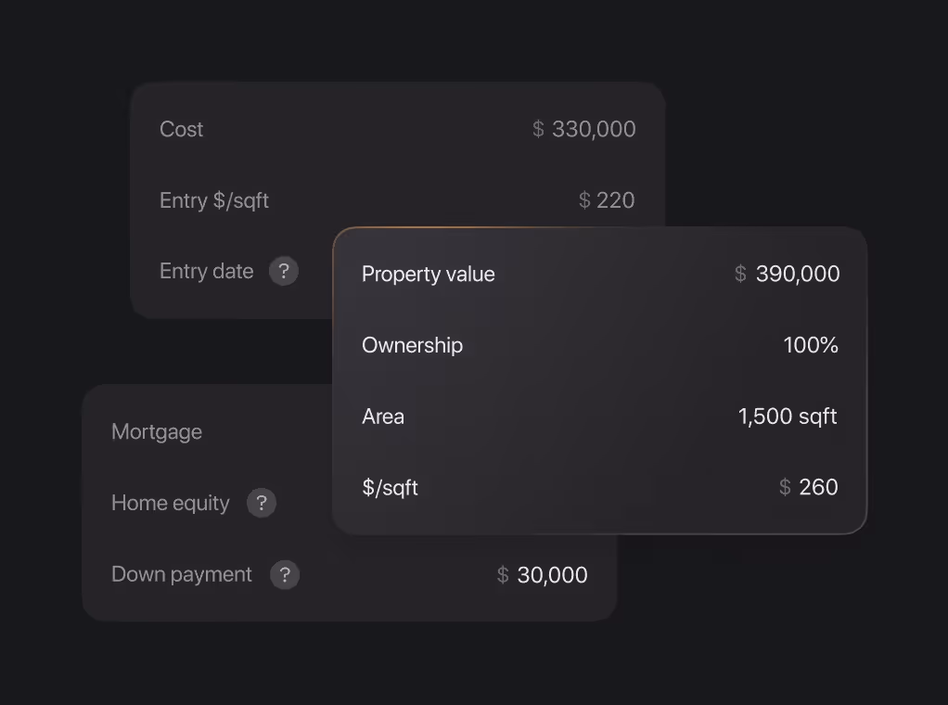This screenshot has height=705, width=948.
Task: Click the dollar symbol beside Property value
Action: tap(738, 274)
